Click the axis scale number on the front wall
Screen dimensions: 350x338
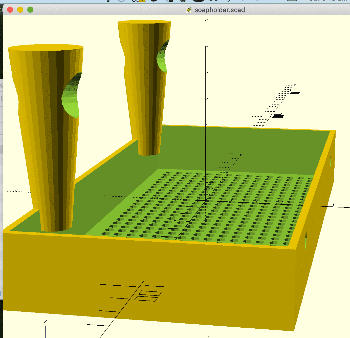pyautogui.click(x=149, y=296)
